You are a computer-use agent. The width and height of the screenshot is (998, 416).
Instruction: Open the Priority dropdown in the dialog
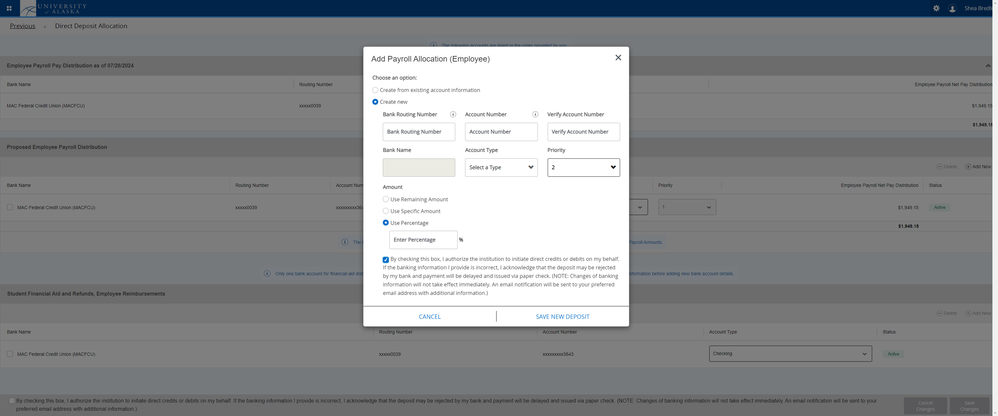(x=583, y=168)
